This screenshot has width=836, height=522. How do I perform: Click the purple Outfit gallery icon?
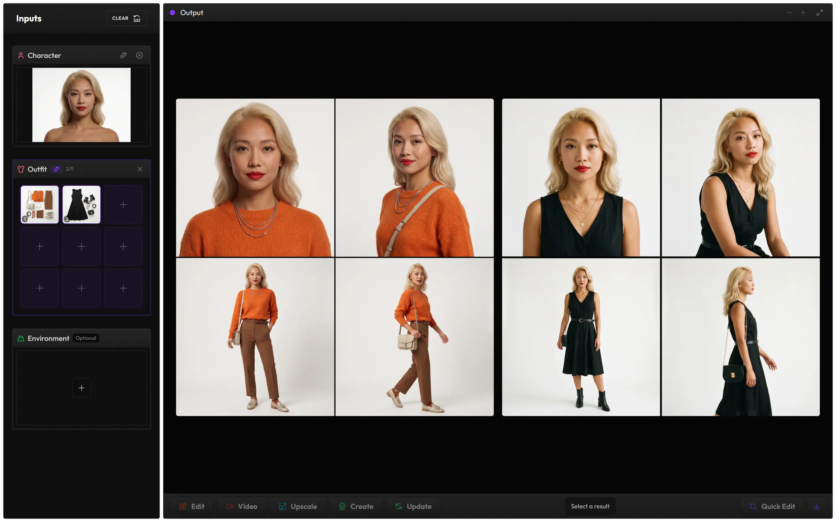click(56, 169)
